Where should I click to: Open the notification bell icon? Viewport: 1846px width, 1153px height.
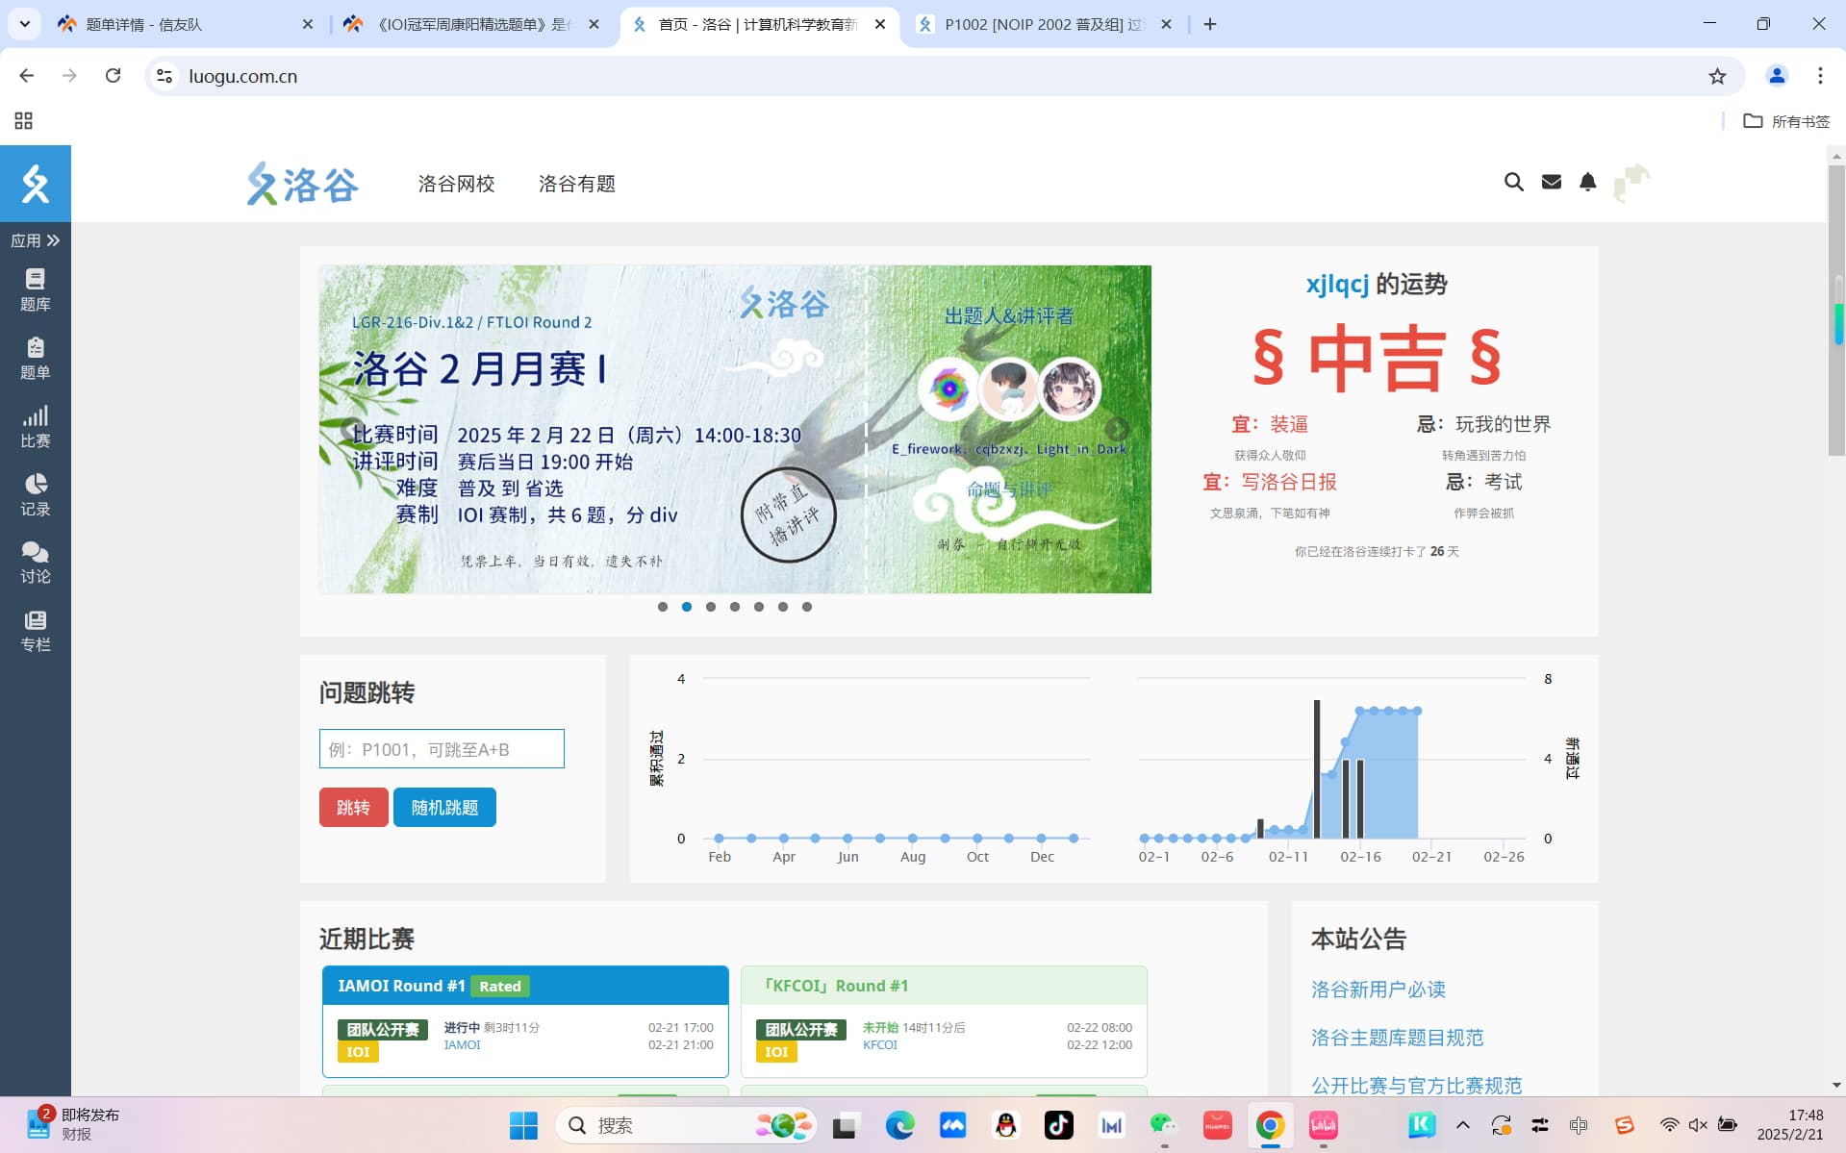coord(1587,182)
